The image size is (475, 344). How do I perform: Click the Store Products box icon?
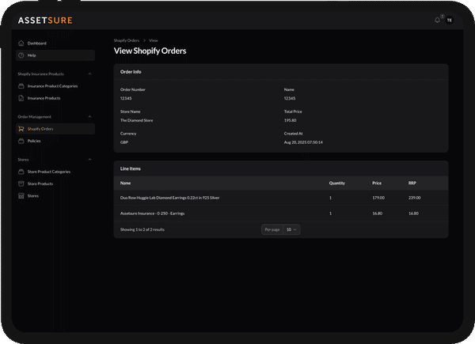(21, 183)
